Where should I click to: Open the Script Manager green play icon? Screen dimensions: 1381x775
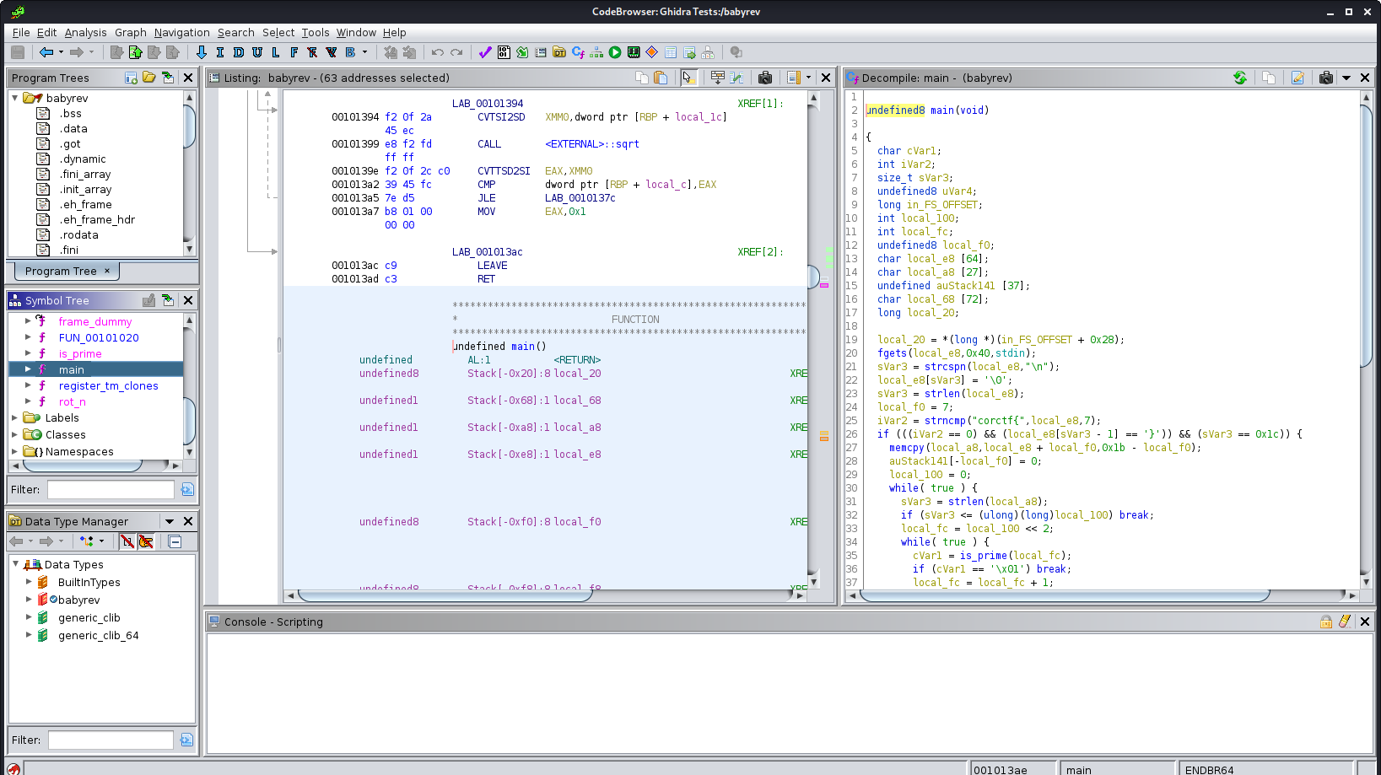[x=615, y=52]
